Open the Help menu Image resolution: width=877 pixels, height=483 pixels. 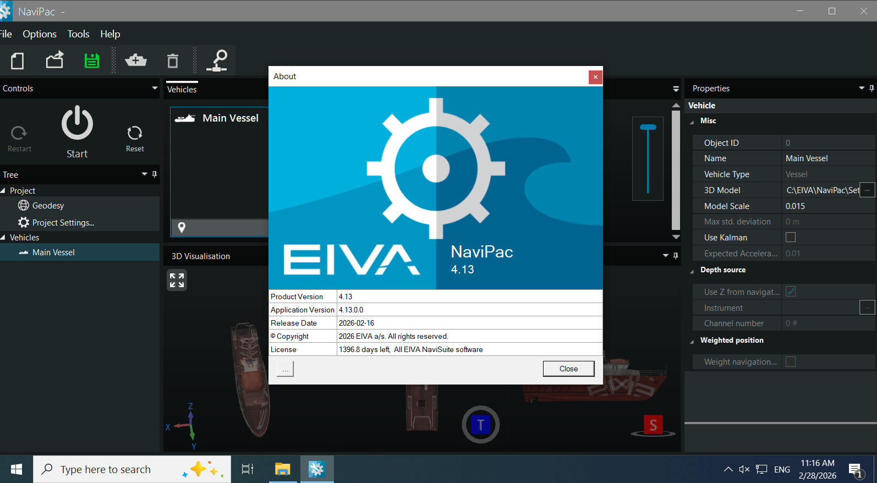pyautogui.click(x=110, y=34)
